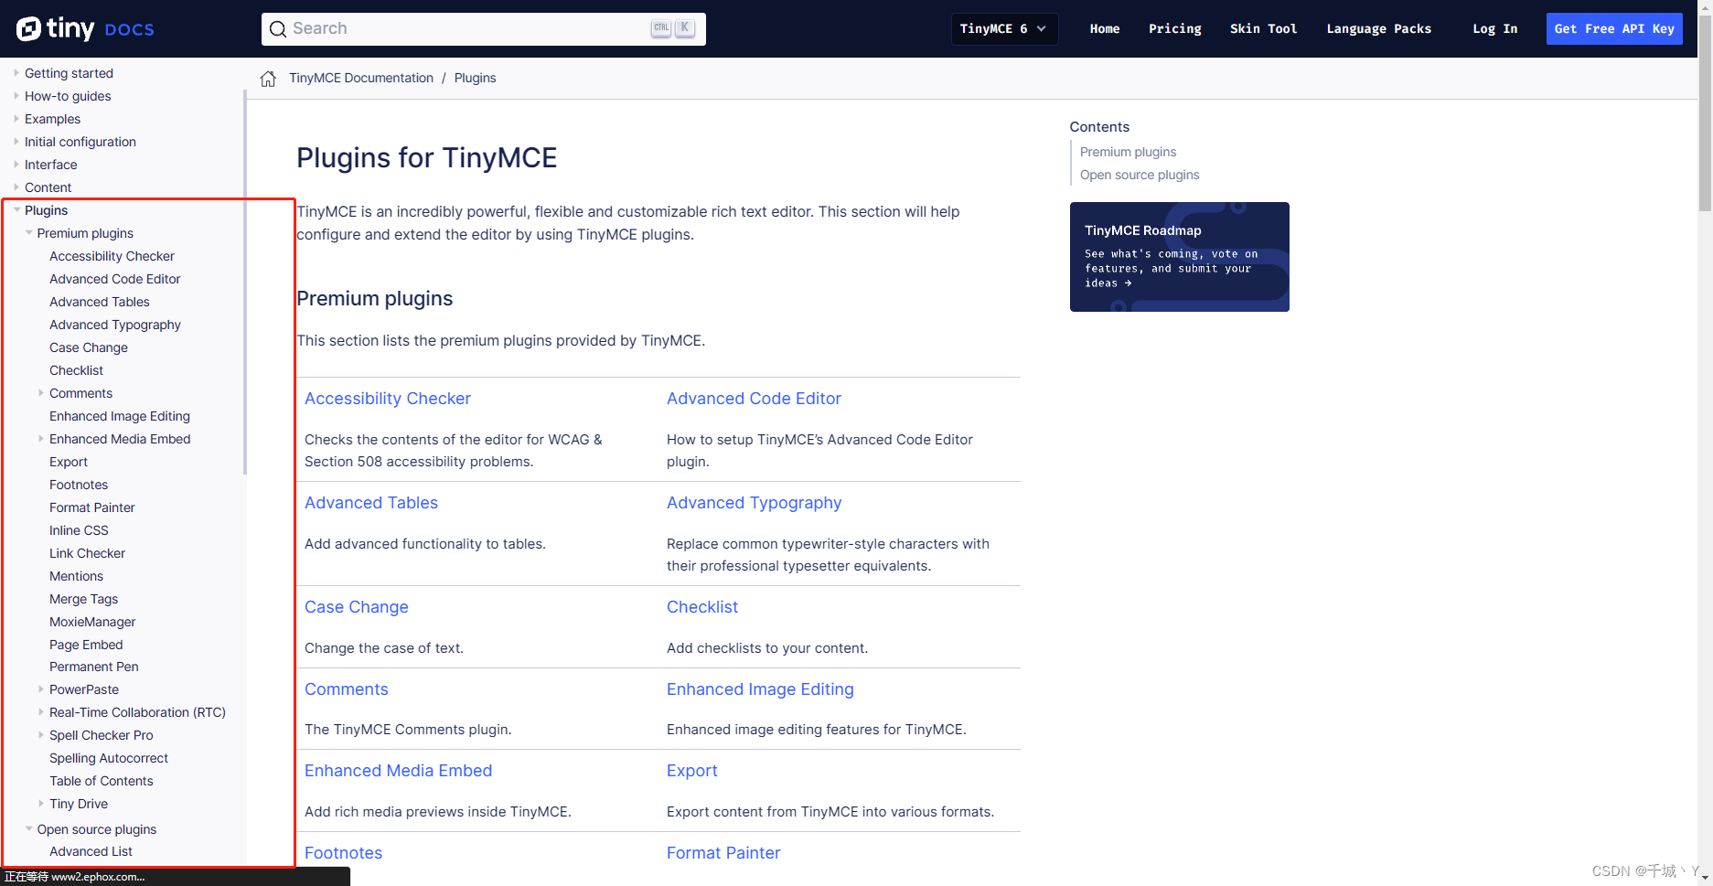Expand PowerPaste in the sidebar
Image resolution: width=1713 pixels, height=886 pixels.
40,689
